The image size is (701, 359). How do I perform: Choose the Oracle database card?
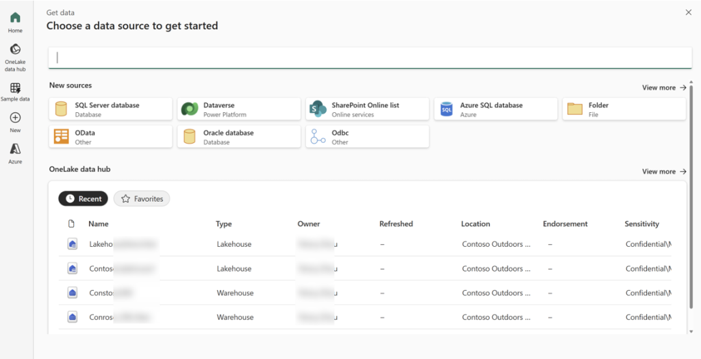point(239,137)
